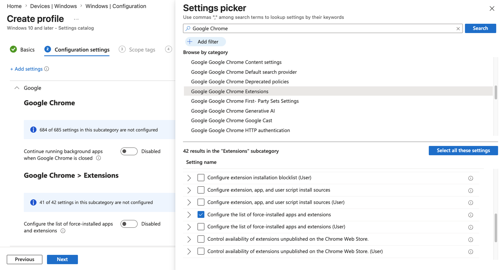Screen dimensions: 503x270
Task: Click the plus icon beside Add filter
Action: click(x=190, y=42)
